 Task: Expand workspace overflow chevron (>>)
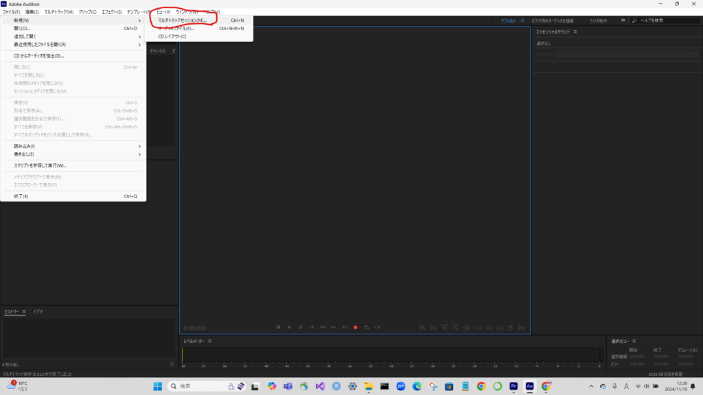pyautogui.click(x=623, y=21)
